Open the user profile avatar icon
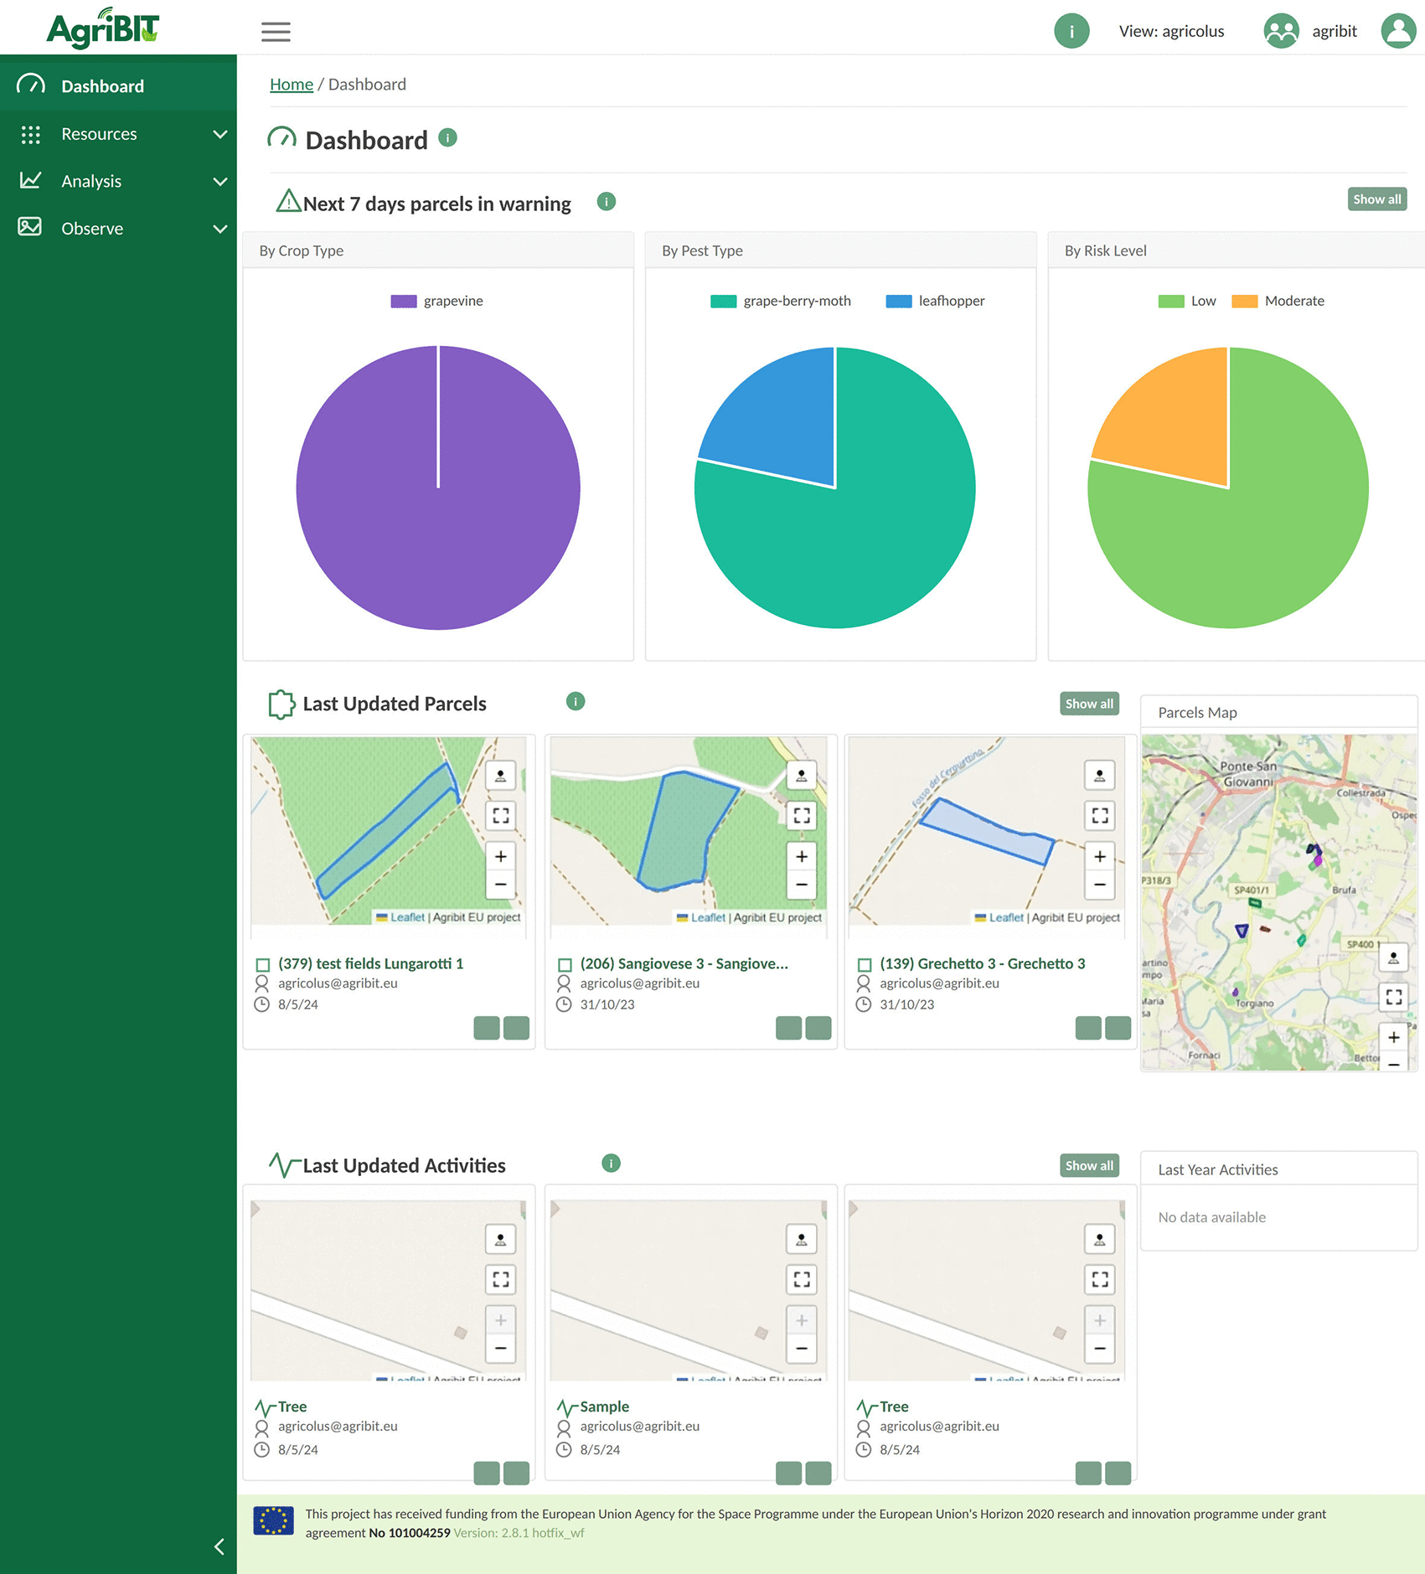 (x=1397, y=32)
